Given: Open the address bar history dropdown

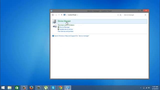Looking at the screenshot, I should click(x=118, y=15).
